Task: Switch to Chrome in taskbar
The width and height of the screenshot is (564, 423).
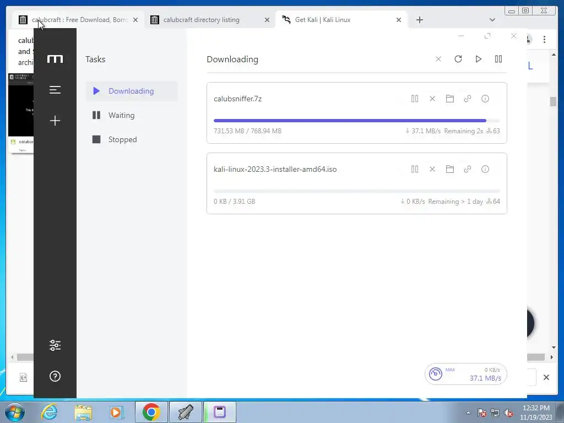Action: [x=151, y=412]
